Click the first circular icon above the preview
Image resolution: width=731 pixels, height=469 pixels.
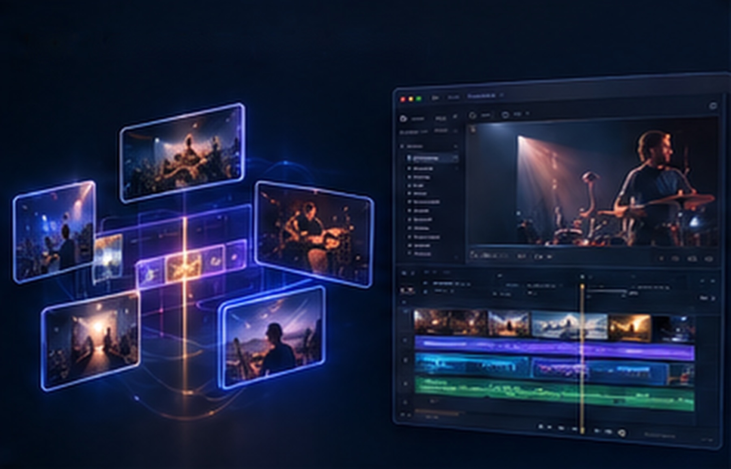point(473,116)
